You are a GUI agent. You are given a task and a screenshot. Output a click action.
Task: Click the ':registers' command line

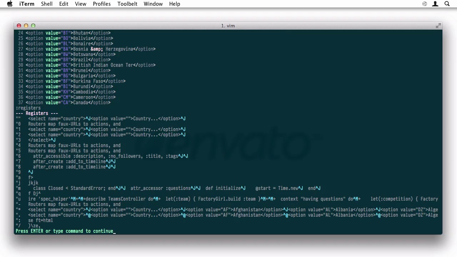tap(28, 108)
